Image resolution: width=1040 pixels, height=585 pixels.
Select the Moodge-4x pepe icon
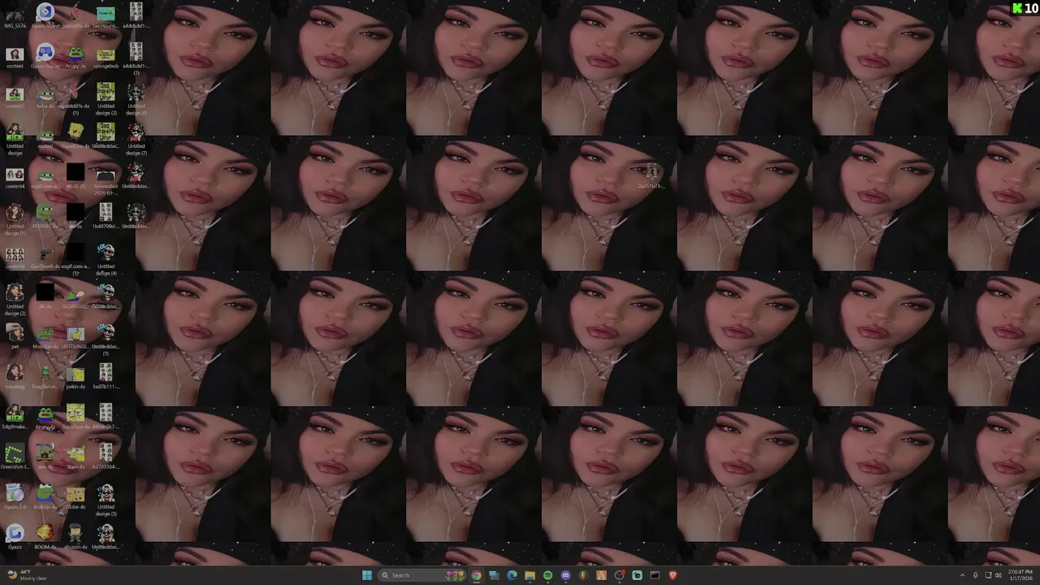(x=45, y=336)
